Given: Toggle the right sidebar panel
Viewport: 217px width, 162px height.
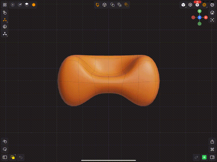Looking at the screenshot, I should [212, 157].
